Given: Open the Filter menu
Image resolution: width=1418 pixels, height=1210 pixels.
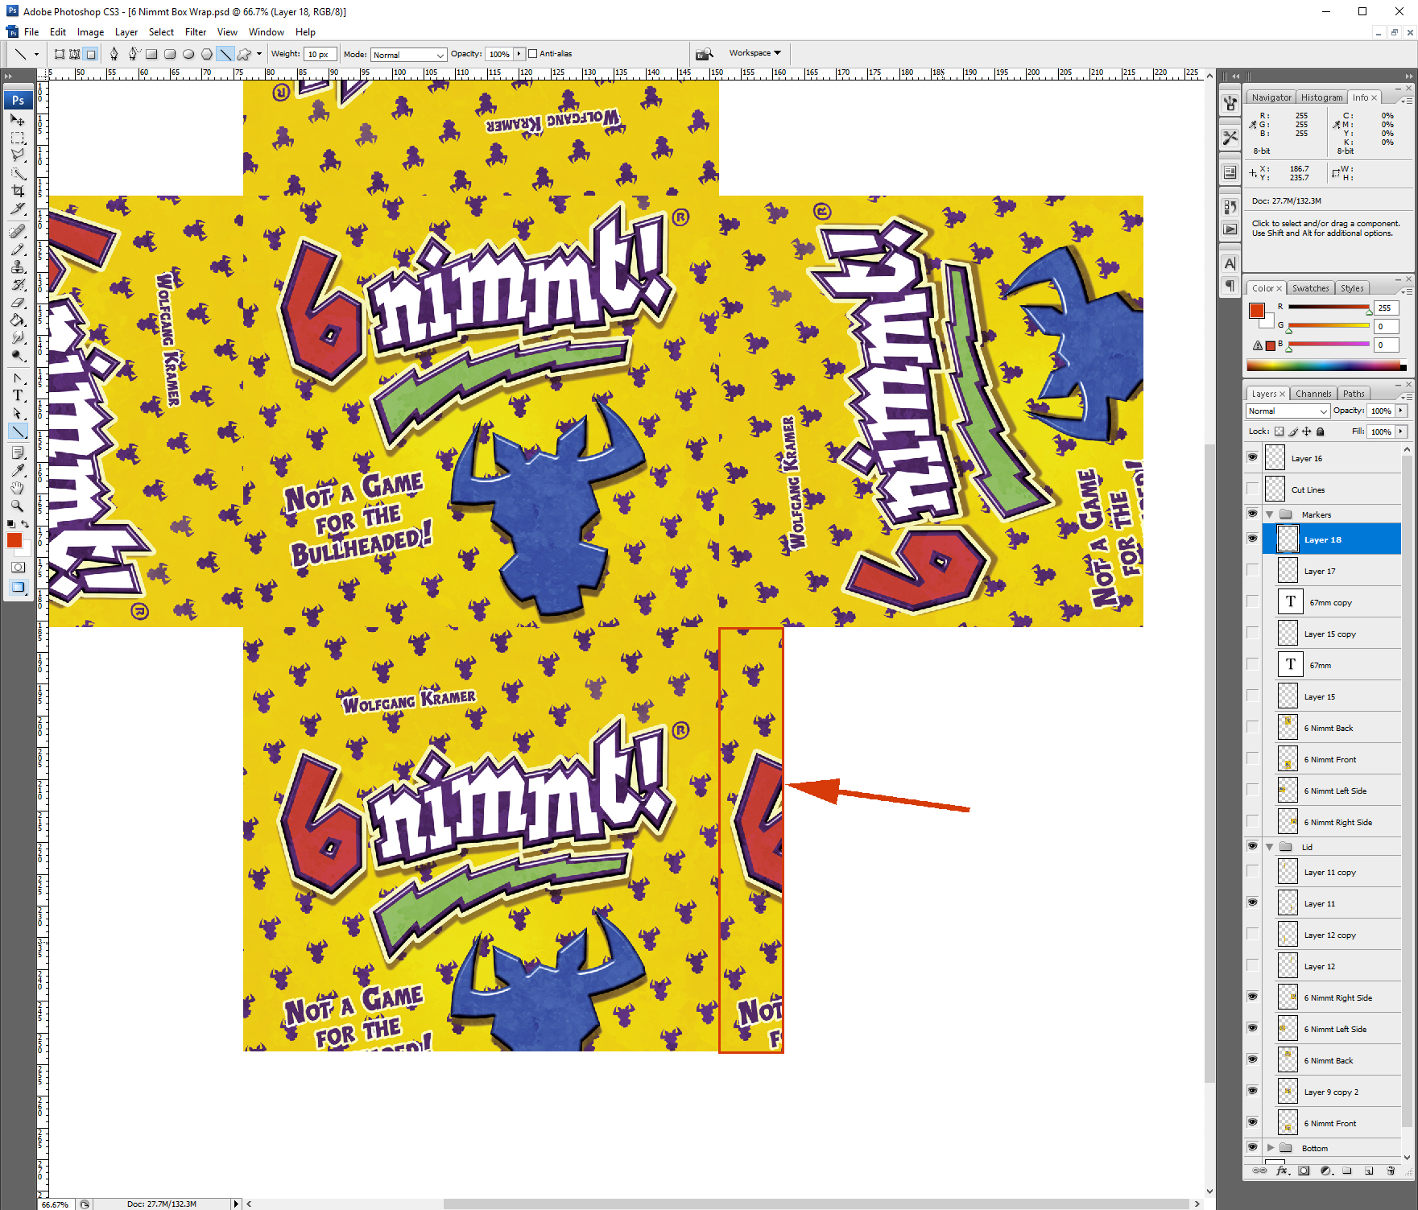Looking at the screenshot, I should [x=196, y=32].
